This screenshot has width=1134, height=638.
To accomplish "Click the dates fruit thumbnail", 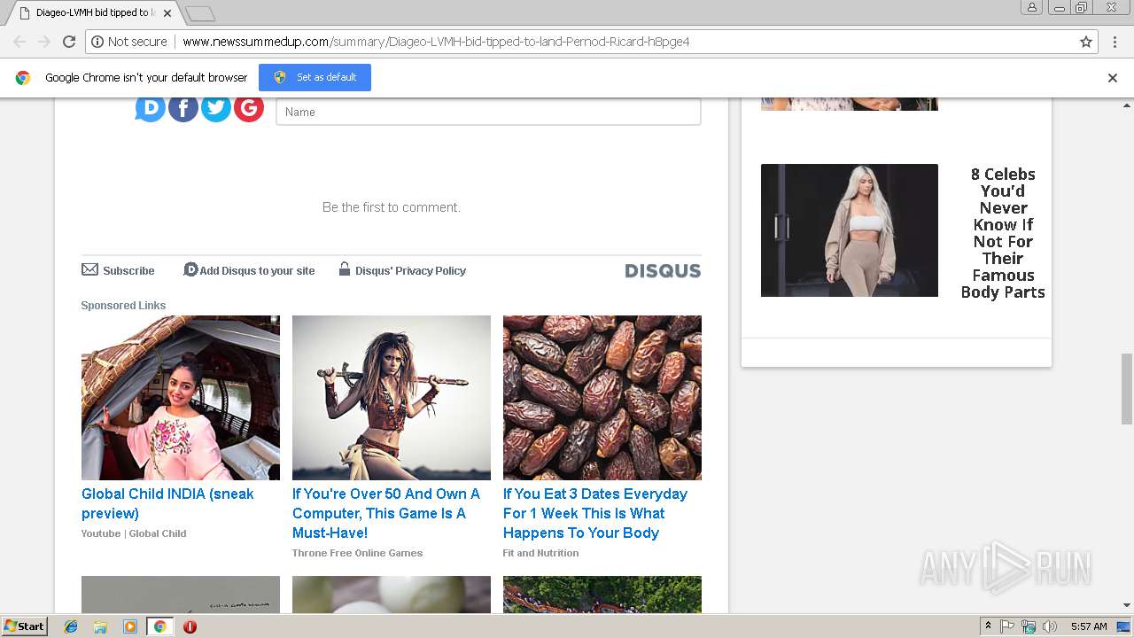I will coord(602,398).
